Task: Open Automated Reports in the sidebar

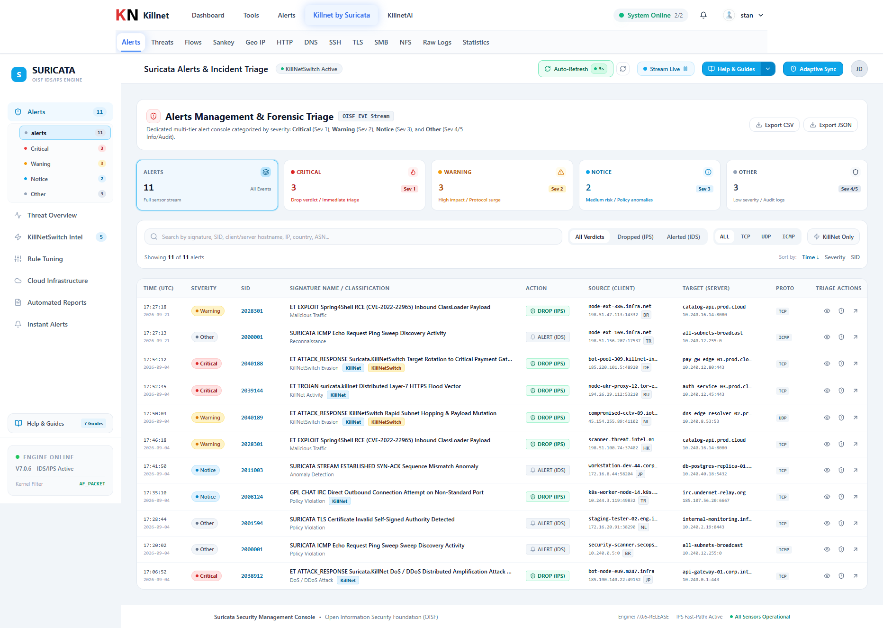Action: pyautogui.click(x=61, y=302)
